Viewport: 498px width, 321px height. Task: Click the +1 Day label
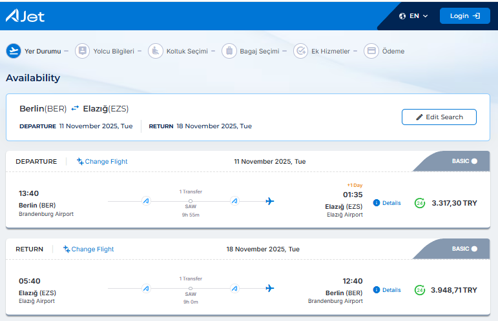click(x=355, y=185)
